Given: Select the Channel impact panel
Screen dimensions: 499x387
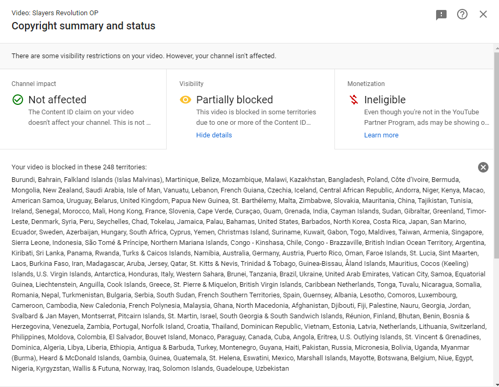Looking at the screenshot, I should [83, 109].
